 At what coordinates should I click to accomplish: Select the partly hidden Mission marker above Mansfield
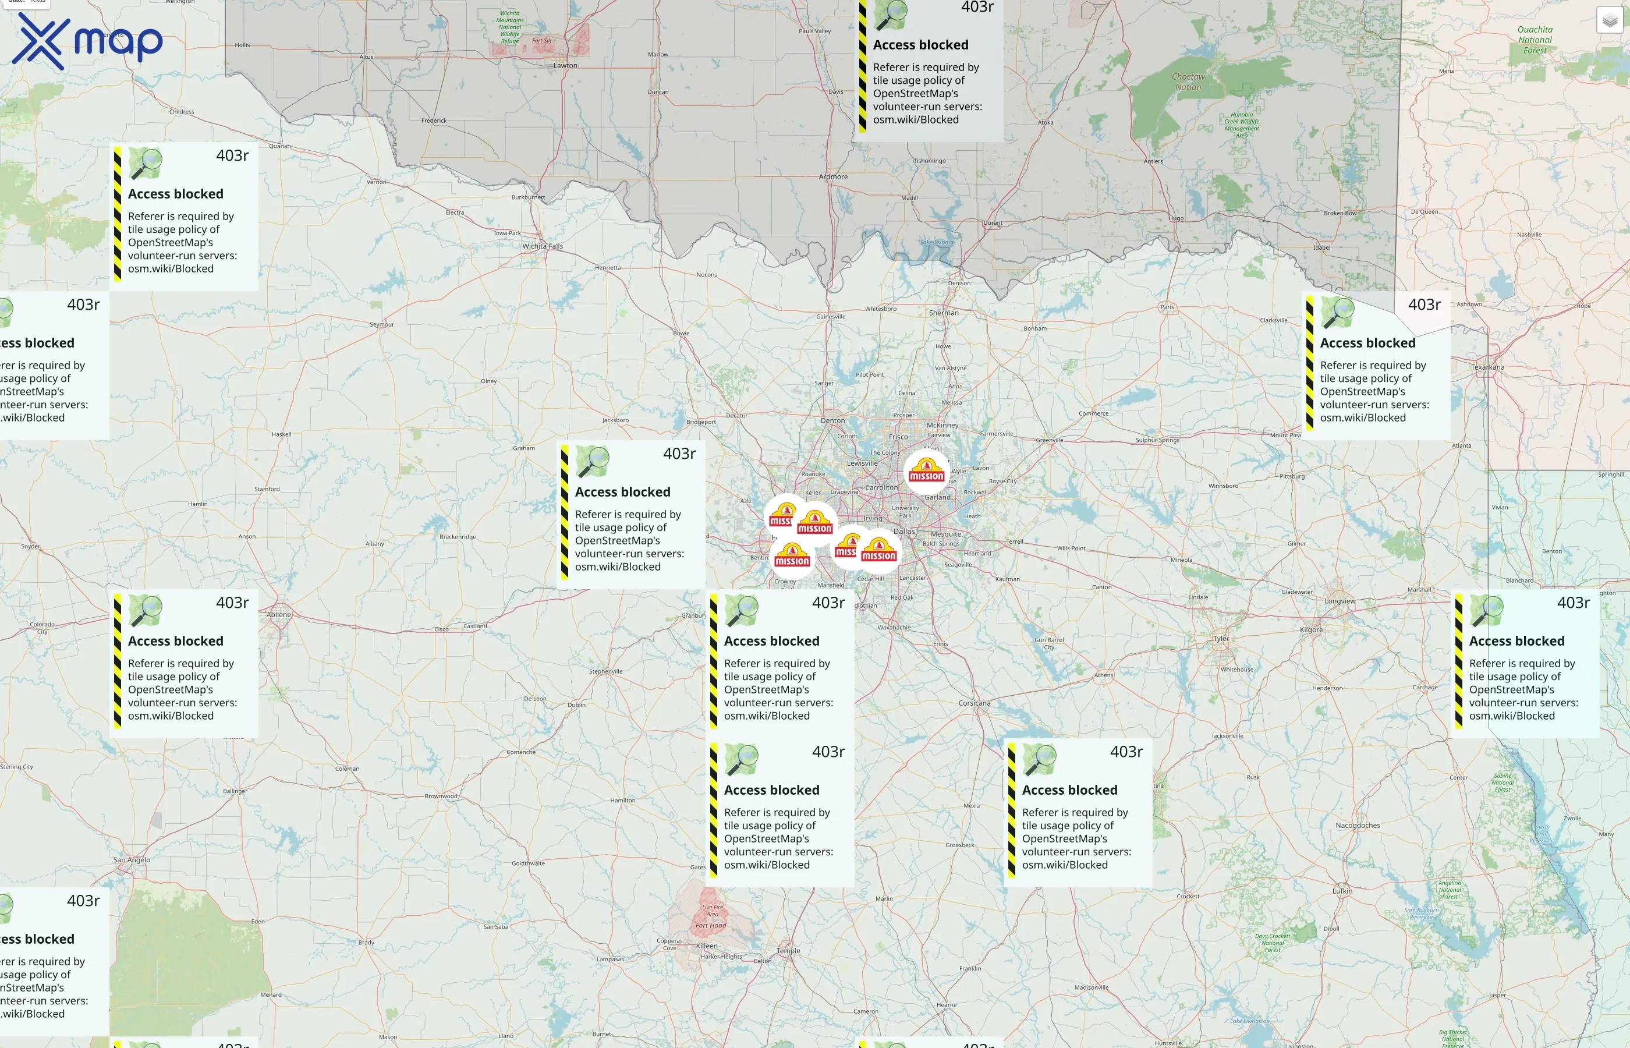pyautogui.click(x=846, y=547)
